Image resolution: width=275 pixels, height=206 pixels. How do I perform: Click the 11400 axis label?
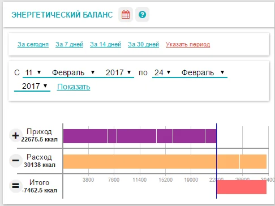point(140,180)
